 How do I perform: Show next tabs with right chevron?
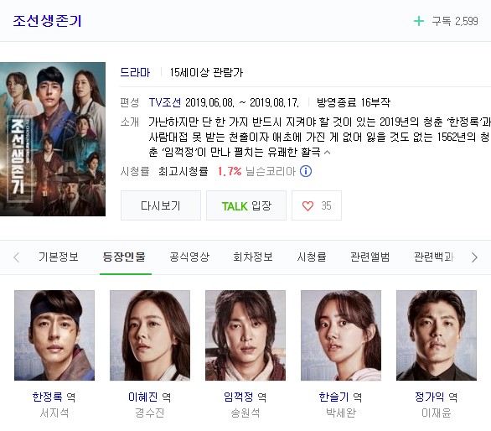[474, 257]
